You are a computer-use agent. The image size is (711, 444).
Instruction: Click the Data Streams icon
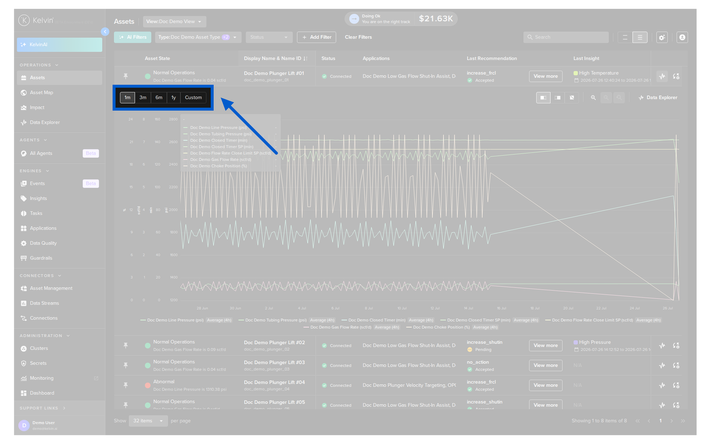[24, 303]
